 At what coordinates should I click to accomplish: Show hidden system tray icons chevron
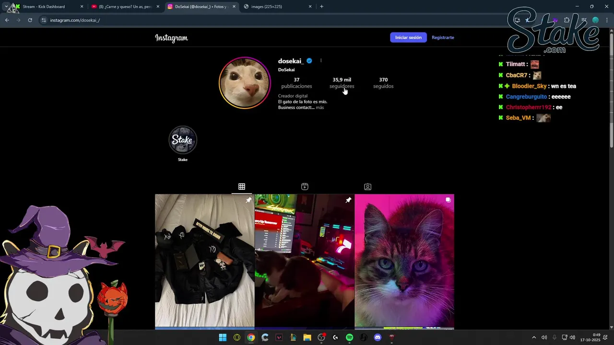coord(534,337)
